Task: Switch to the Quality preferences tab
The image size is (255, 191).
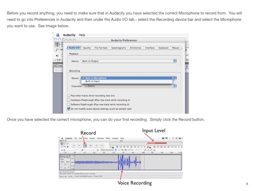Action: (87, 48)
